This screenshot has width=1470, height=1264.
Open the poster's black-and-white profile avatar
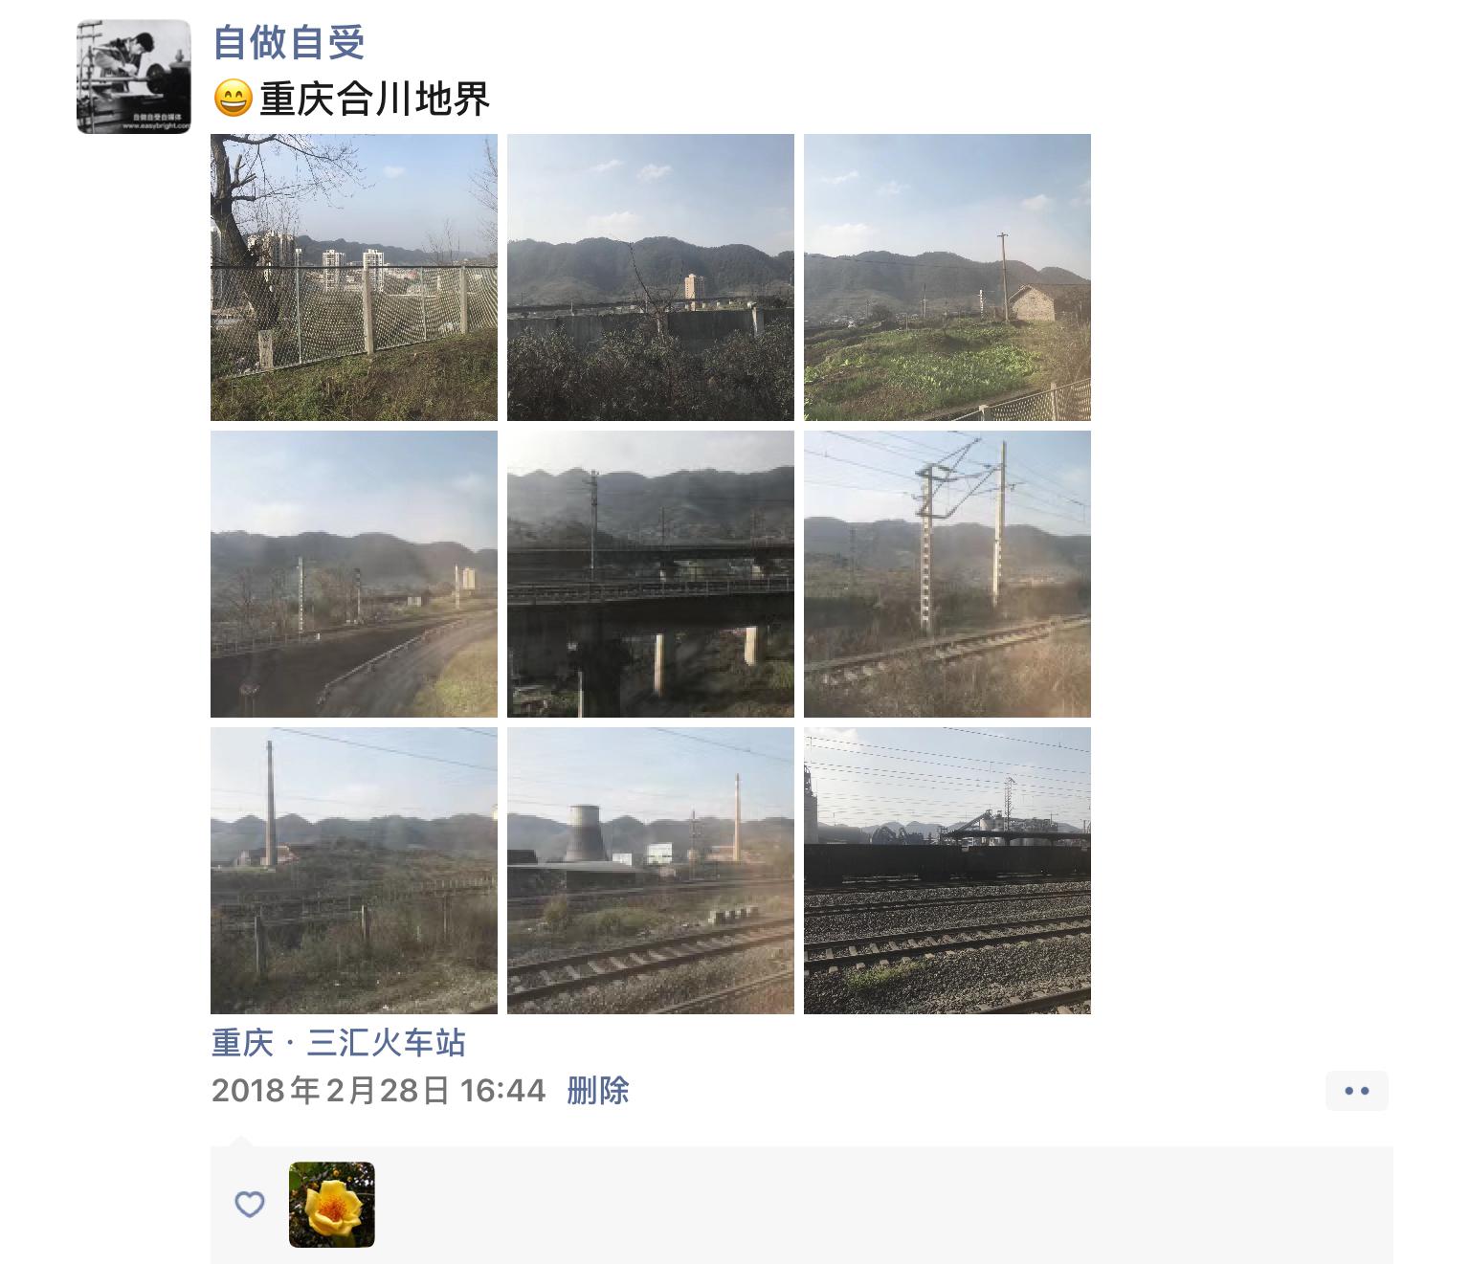(134, 77)
